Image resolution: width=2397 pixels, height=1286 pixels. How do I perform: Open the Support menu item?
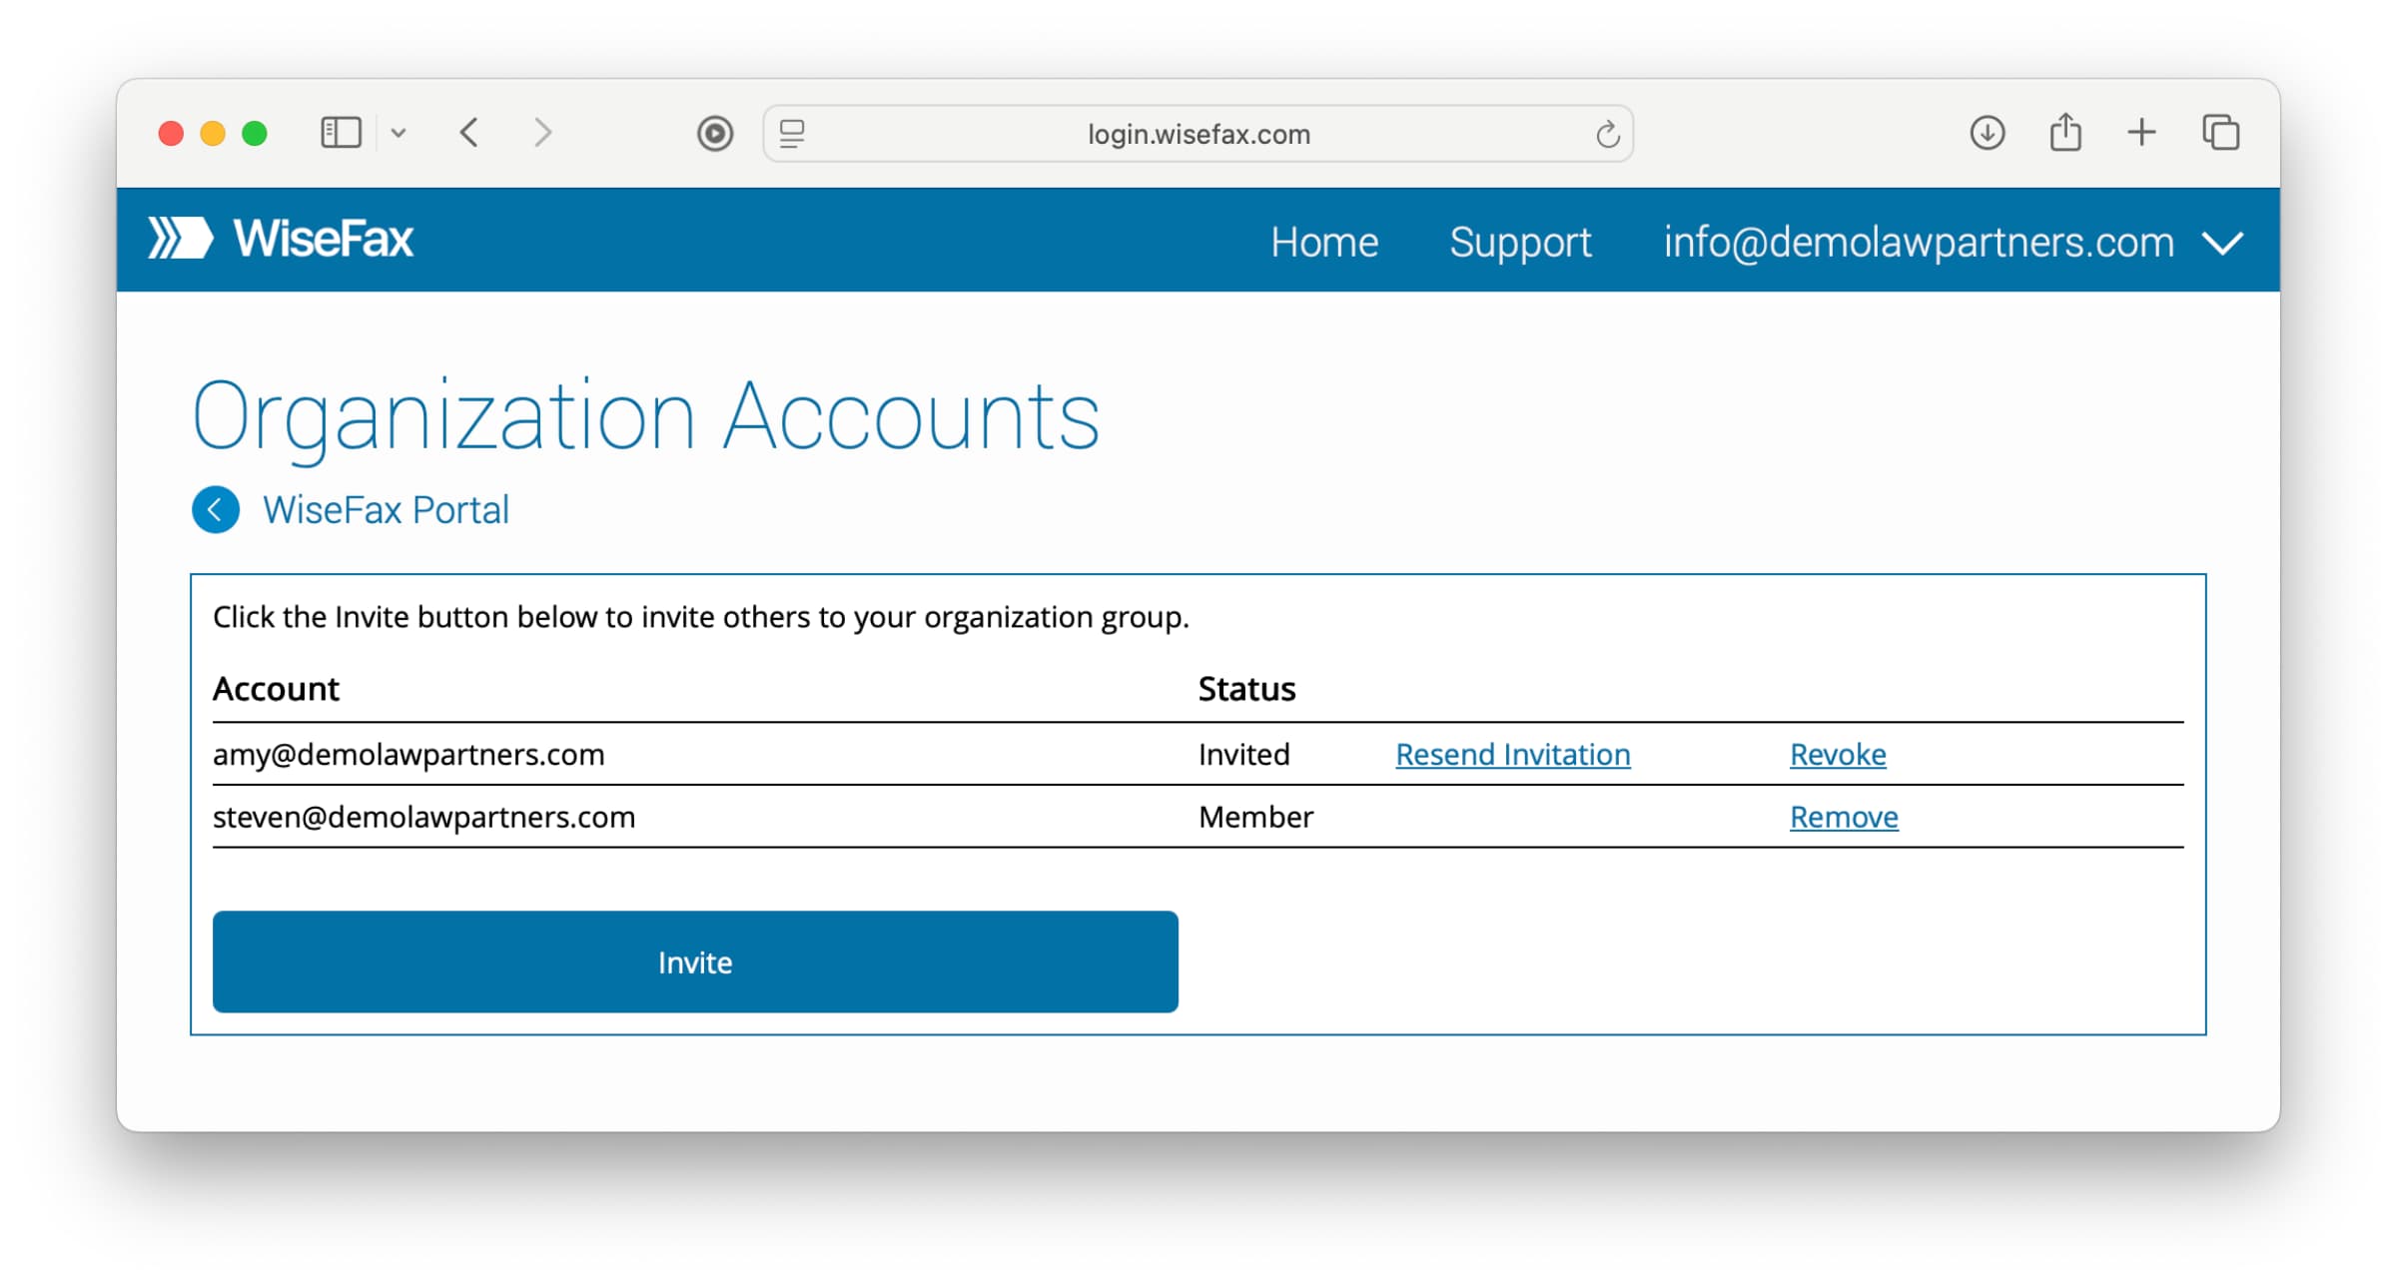pyautogui.click(x=1520, y=242)
